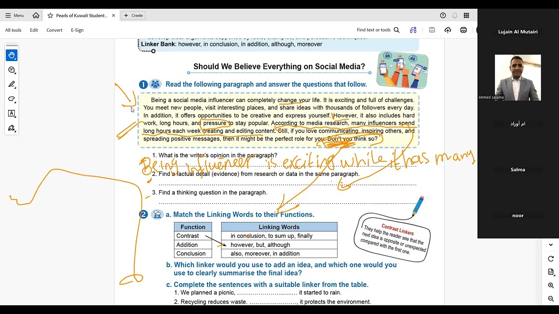This screenshot has width=559, height=314.
Task: Expand the page navigation chevron down
Action: [551, 245]
